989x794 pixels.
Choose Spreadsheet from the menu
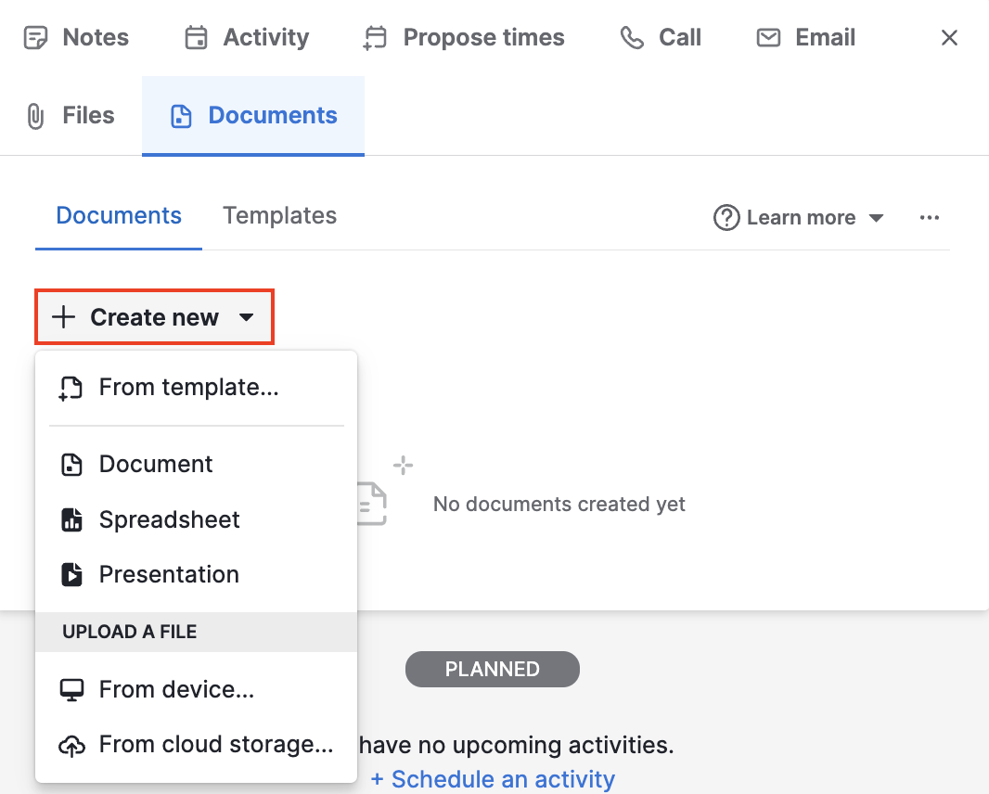[169, 519]
